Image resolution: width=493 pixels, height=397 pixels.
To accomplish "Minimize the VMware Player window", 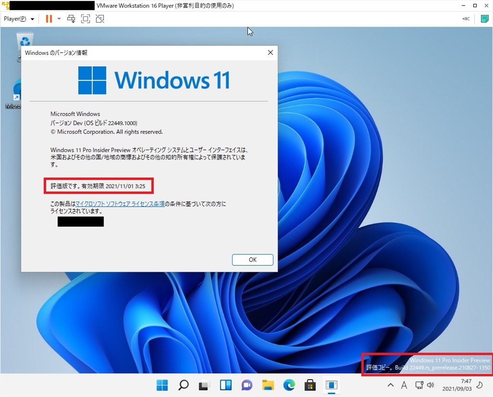I will [464, 6].
